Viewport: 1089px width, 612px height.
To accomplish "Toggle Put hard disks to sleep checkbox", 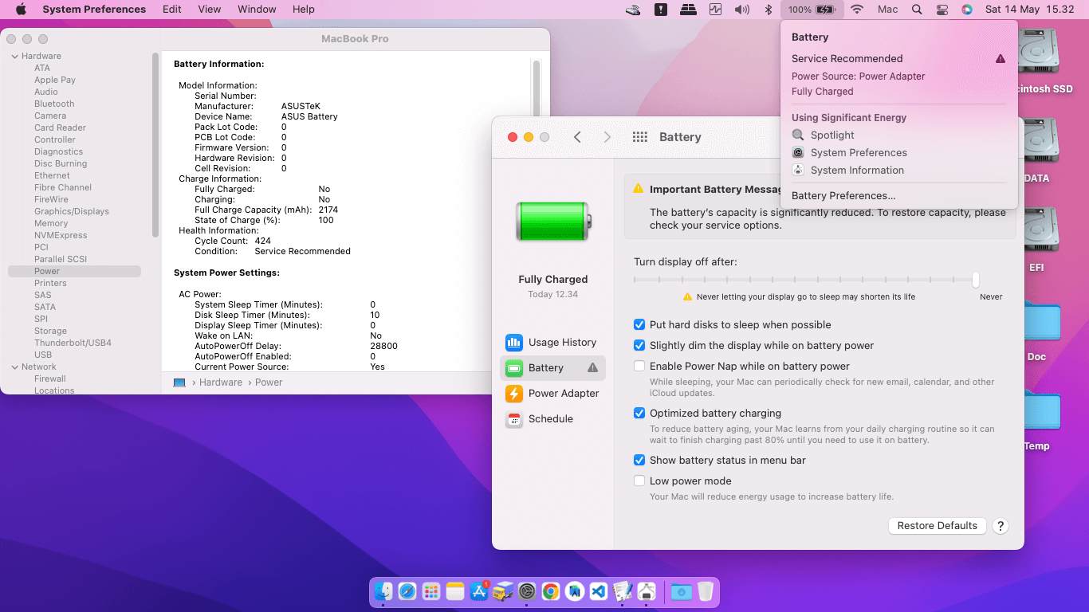I will pyautogui.click(x=639, y=325).
